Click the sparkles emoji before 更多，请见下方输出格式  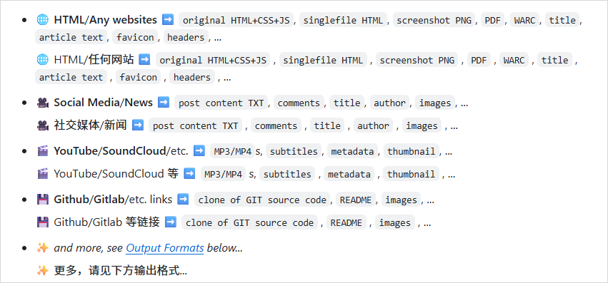(42, 271)
